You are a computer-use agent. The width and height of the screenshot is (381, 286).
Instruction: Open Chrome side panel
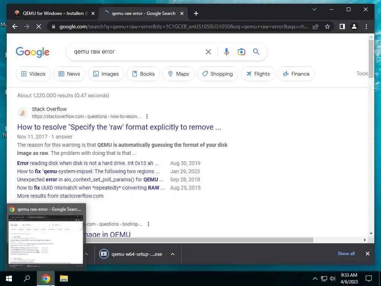click(342, 26)
